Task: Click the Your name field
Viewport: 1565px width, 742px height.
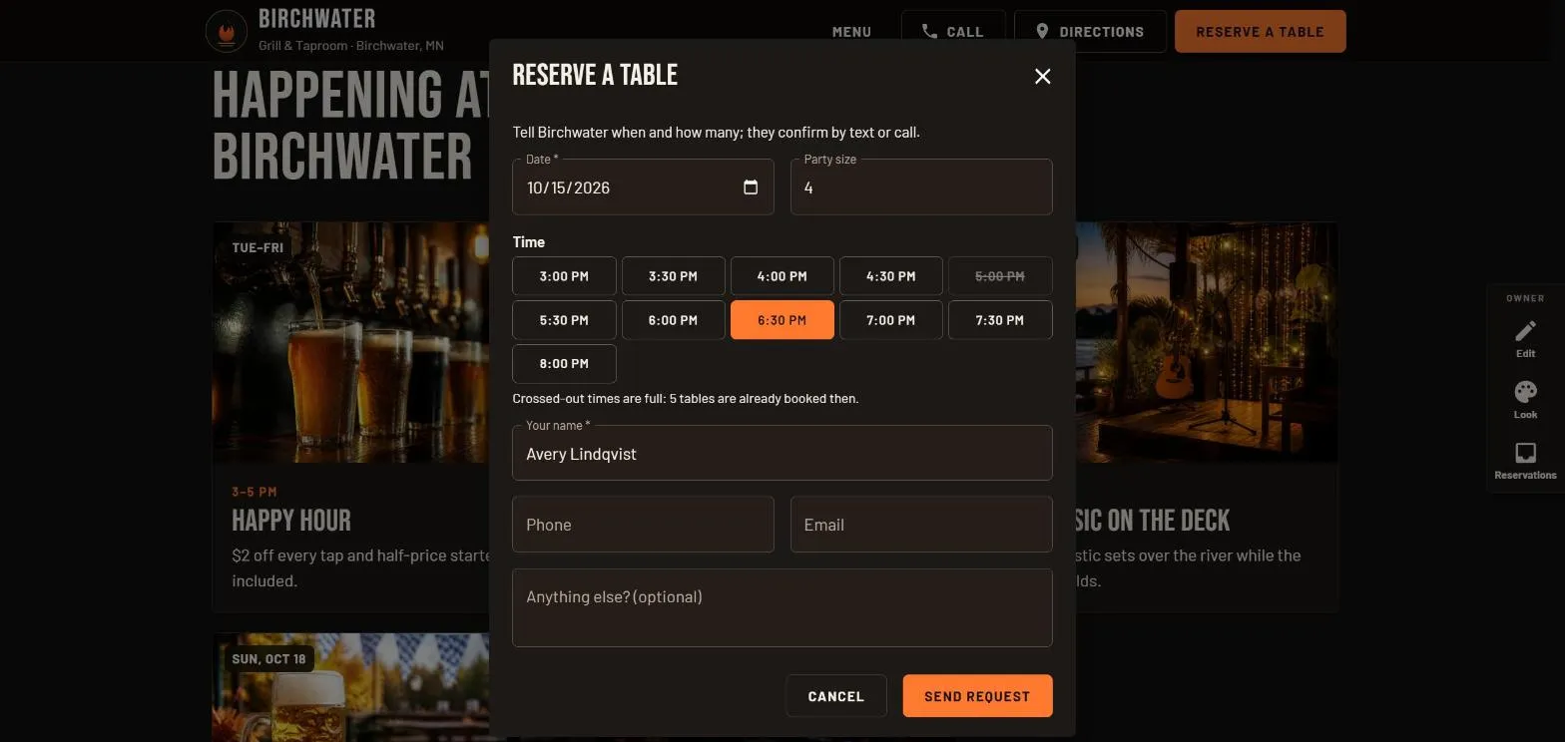Action: 782,453
